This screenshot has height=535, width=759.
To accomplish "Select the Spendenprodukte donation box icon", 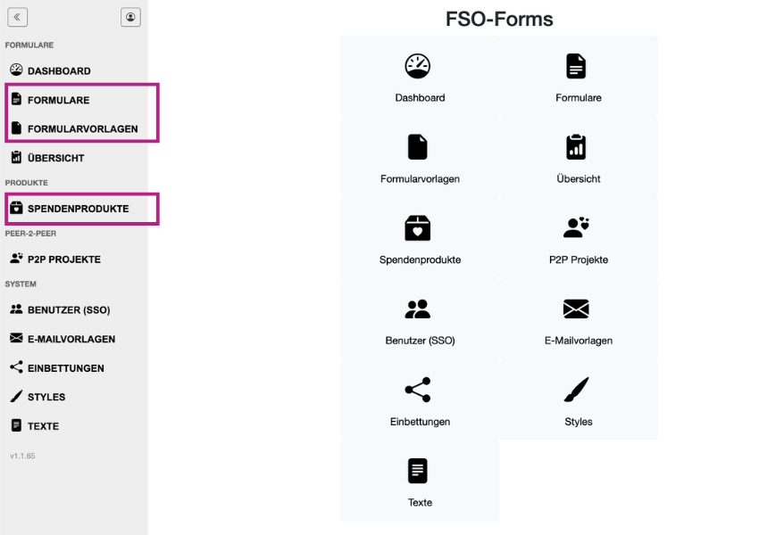I will [x=420, y=226].
